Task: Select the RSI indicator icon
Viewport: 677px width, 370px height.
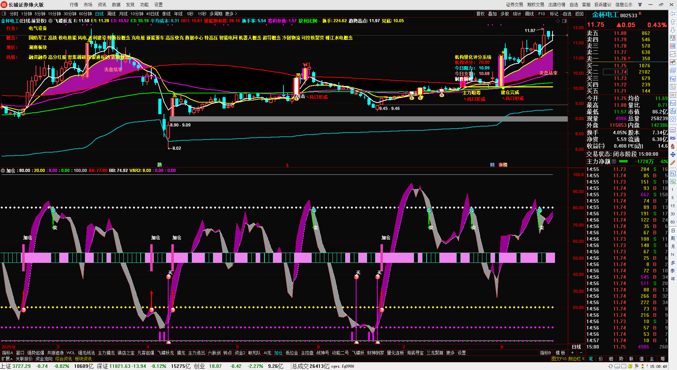Action: pos(673,138)
